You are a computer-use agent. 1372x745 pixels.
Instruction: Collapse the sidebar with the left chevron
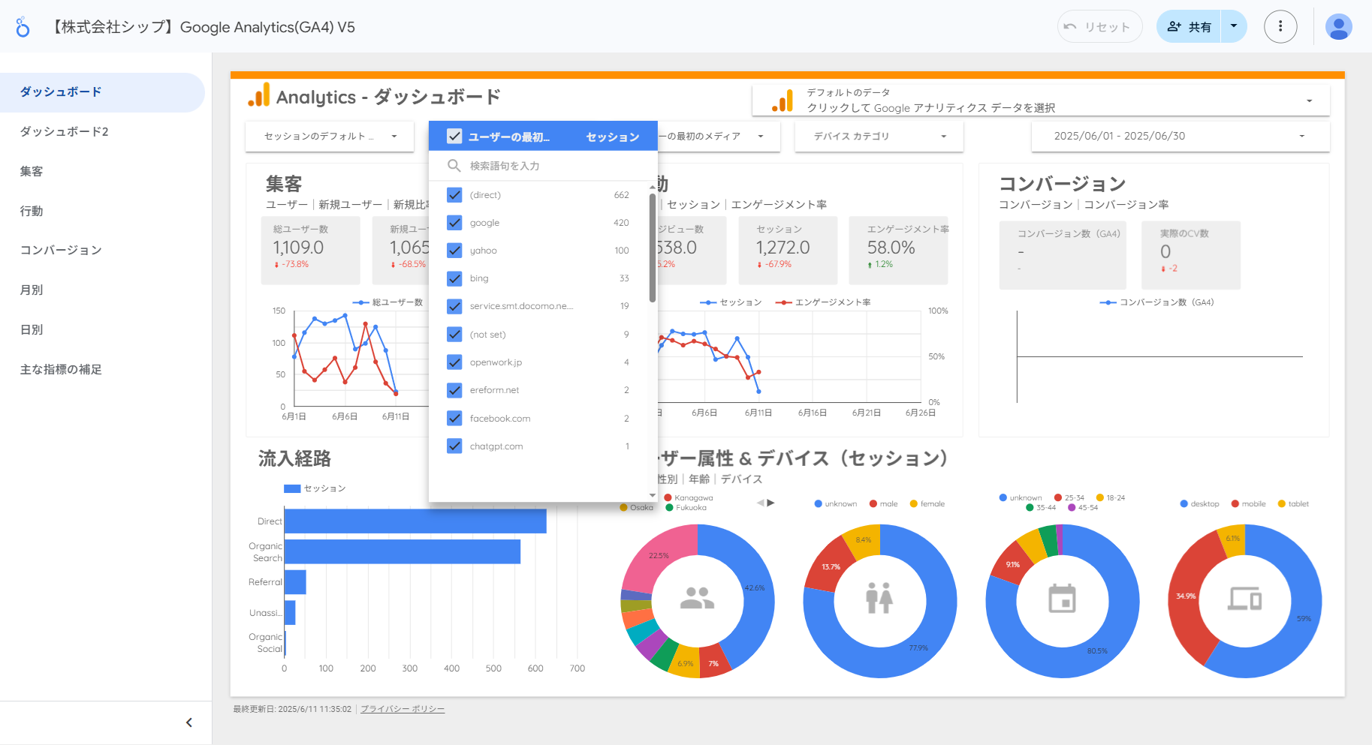pos(189,722)
